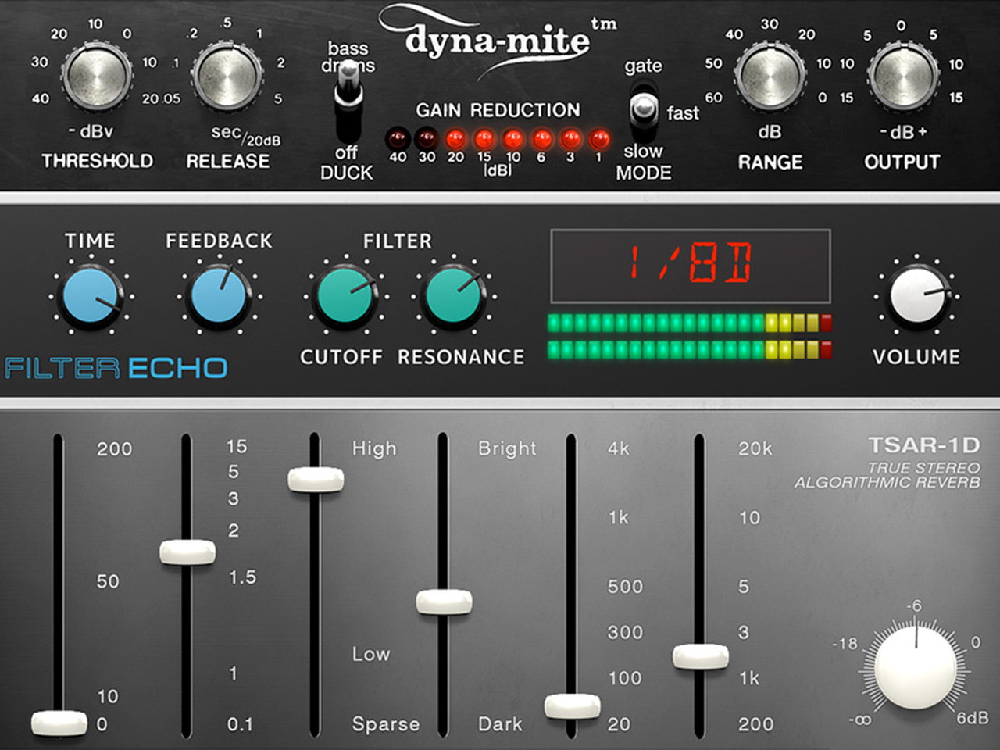The width and height of the screenshot is (1000, 750).
Task: Click the green Resonance knob
Action: pos(453,297)
